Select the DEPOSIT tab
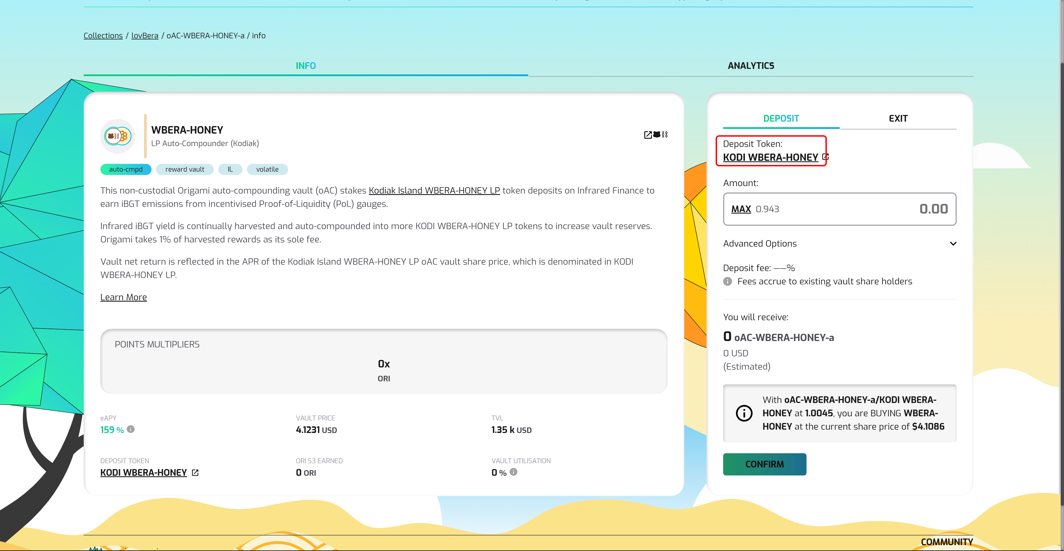This screenshot has width=1064, height=551. point(781,119)
